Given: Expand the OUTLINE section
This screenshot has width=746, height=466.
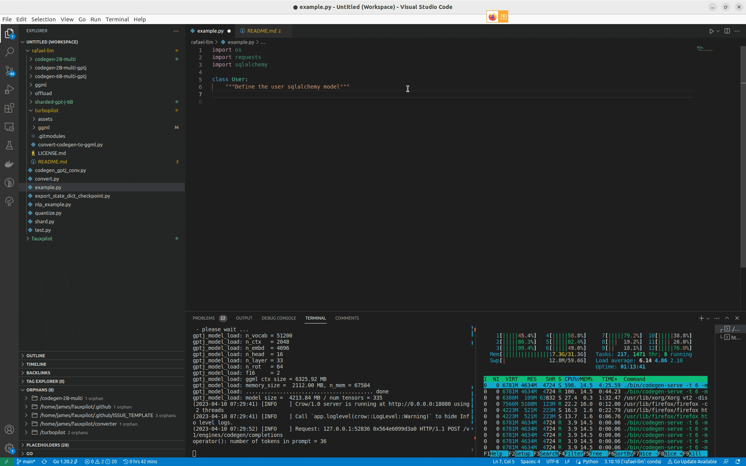Looking at the screenshot, I should pos(36,356).
